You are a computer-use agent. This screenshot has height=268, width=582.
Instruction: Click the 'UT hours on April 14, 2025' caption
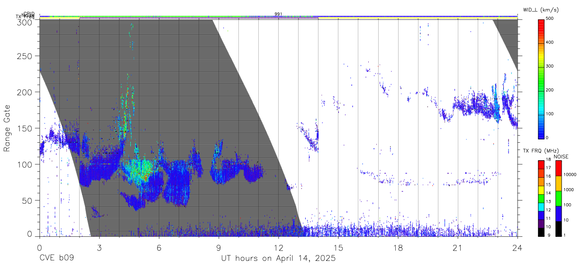(278, 259)
